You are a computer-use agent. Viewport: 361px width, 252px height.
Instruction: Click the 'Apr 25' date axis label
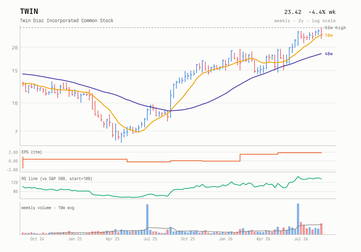coord(113,239)
